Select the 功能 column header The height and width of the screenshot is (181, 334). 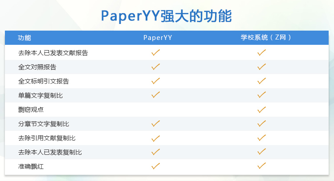pyautogui.click(x=24, y=38)
